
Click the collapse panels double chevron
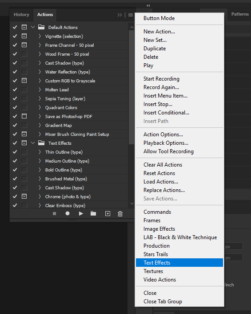click(148, 5)
